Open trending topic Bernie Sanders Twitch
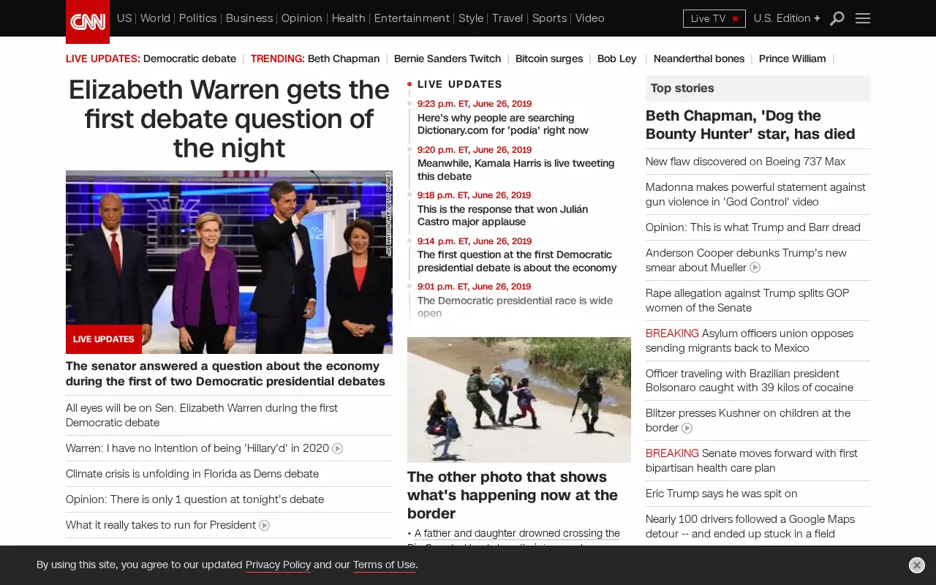 point(448,58)
